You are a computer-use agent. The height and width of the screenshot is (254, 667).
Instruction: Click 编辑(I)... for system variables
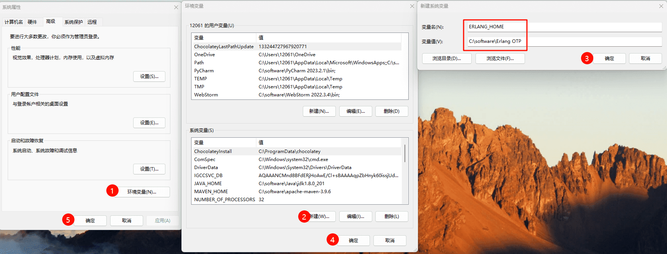click(x=355, y=217)
